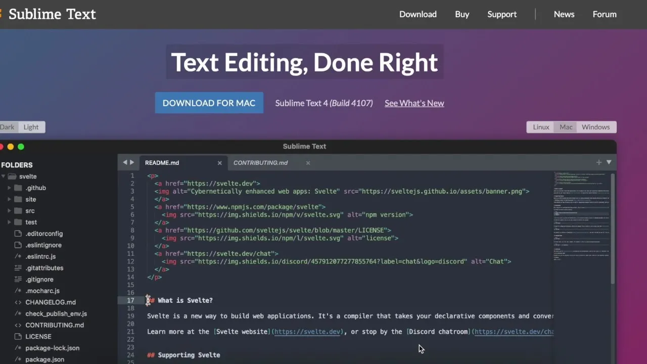Click the next tab arrow
The width and height of the screenshot is (647, 364).
coord(132,162)
